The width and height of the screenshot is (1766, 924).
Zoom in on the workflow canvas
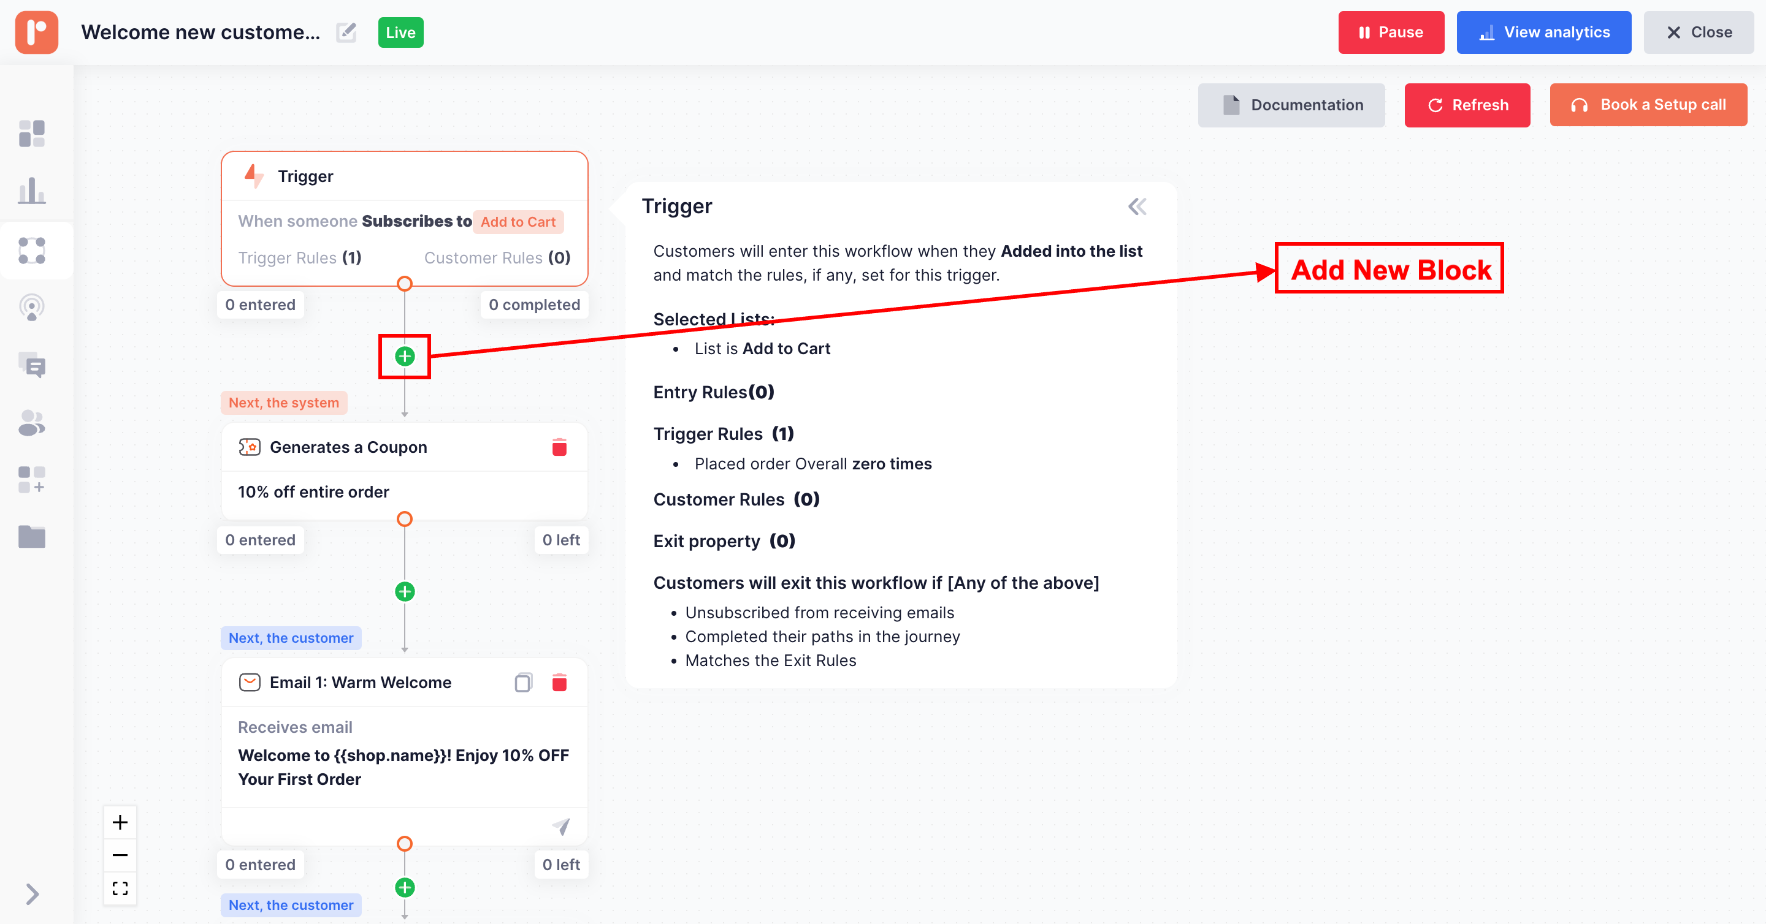coord(120,822)
